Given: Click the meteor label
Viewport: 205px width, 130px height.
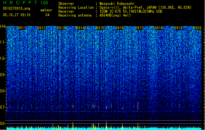Looking at the screenshot, I should coord(46,10).
